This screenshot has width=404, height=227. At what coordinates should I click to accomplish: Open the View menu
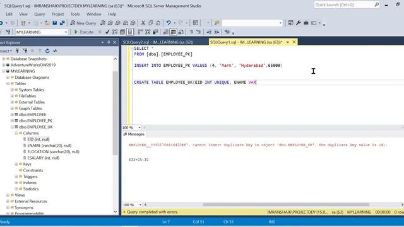pos(23,14)
